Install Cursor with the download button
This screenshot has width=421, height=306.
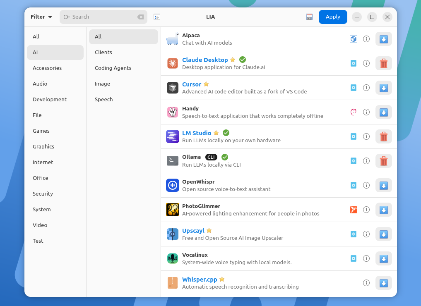point(384,88)
